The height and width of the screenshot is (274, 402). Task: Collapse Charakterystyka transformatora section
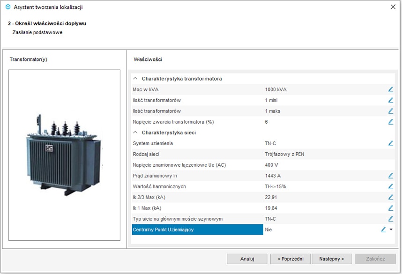135,79
